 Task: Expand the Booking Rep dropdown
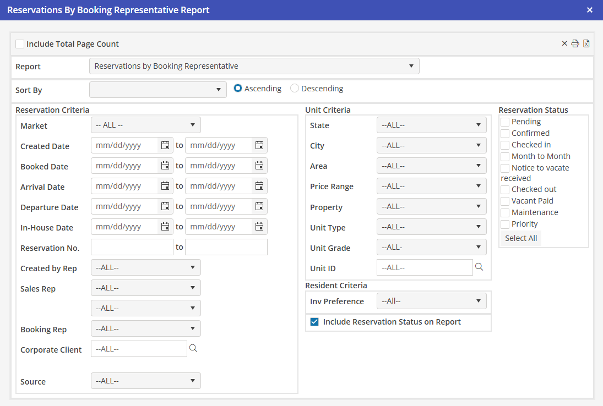(145, 328)
